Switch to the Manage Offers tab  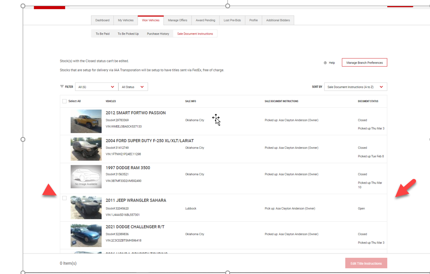(177, 21)
